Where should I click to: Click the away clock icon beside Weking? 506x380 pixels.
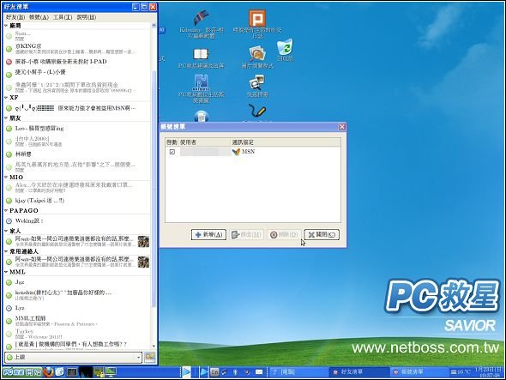click(9, 221)
